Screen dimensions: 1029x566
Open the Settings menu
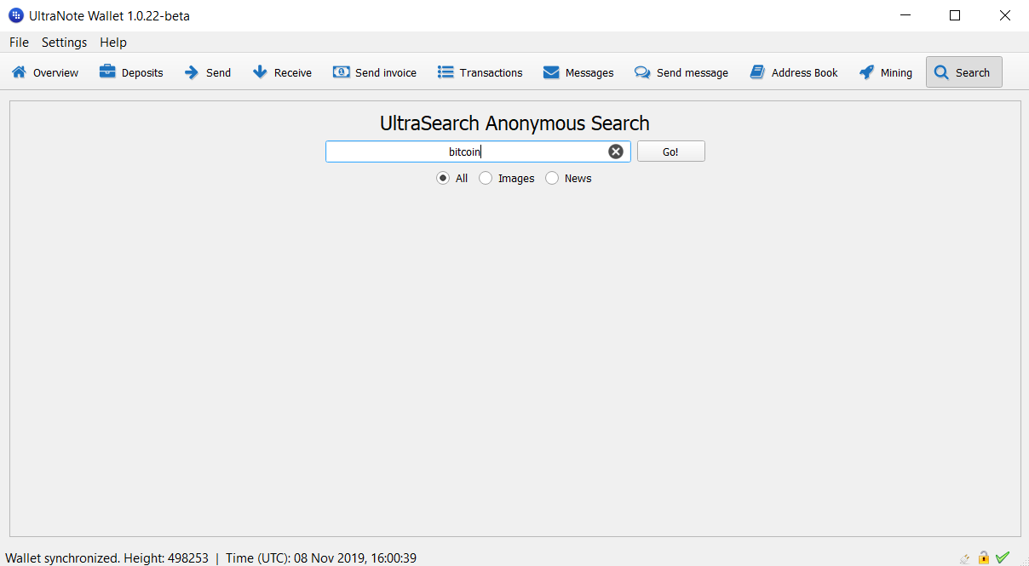point(64,43)
